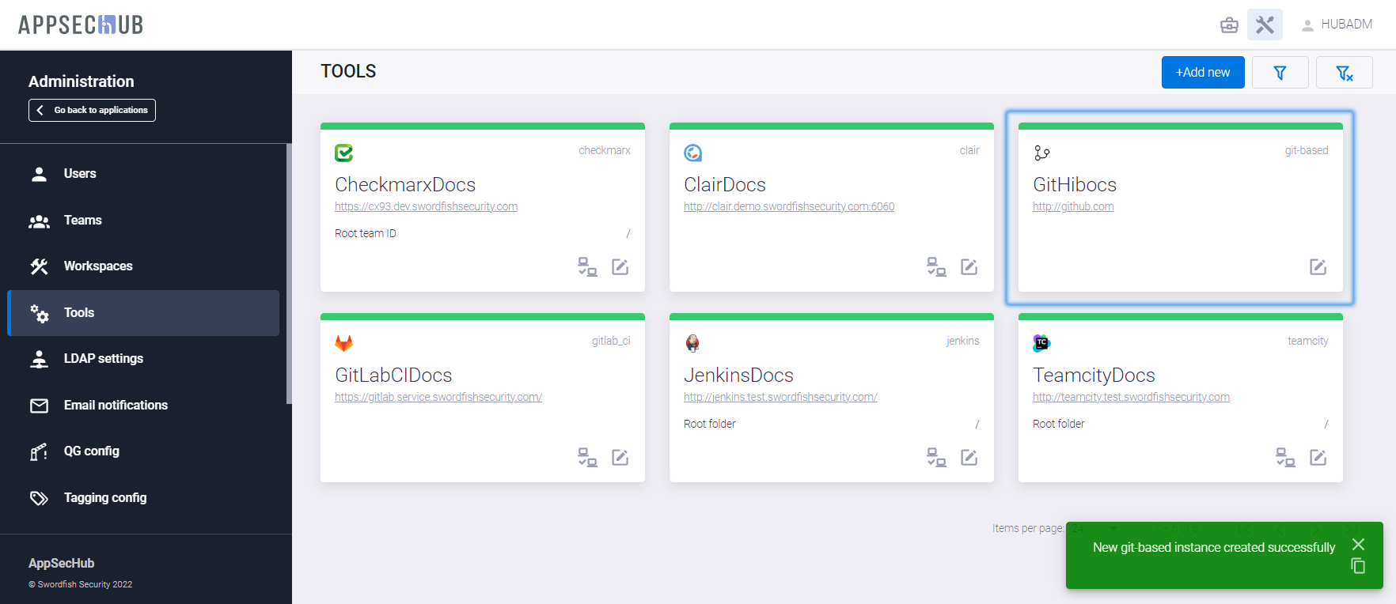This screenshot has height=604, width=1396.
Task: Click the edit icon on CheckmarxDocs card
Action: click(x=620, y=267)
